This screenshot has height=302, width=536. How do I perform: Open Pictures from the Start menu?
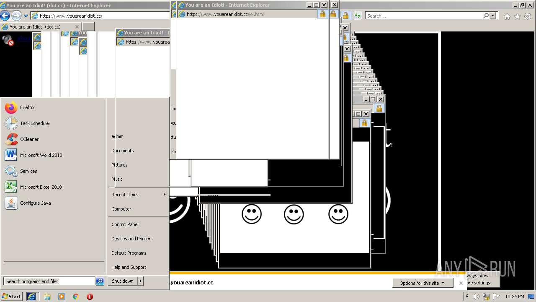coord(119,165)
